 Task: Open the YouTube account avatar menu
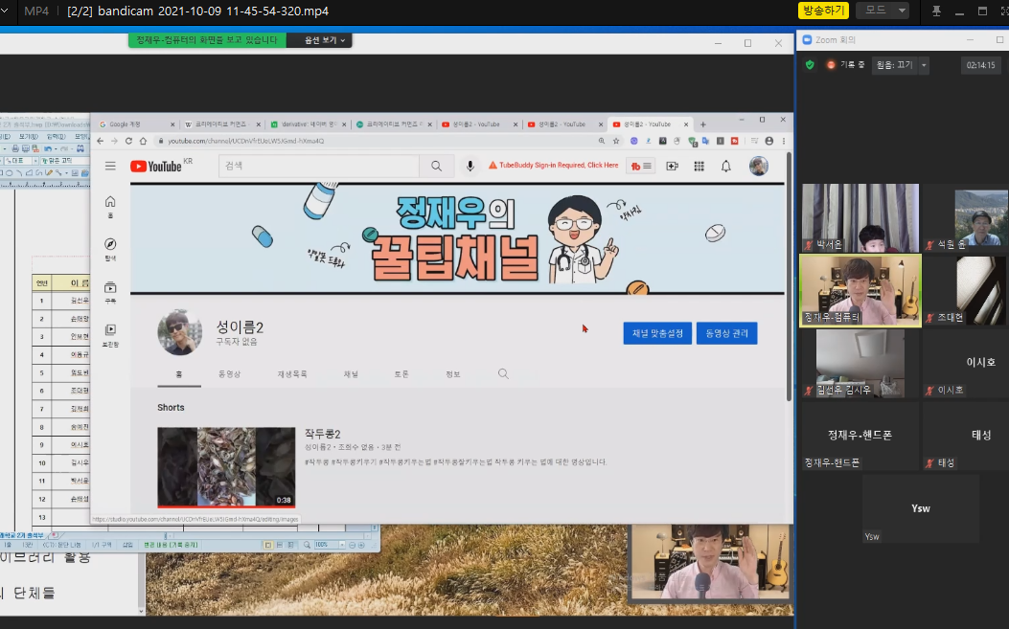tap(759, 166)
